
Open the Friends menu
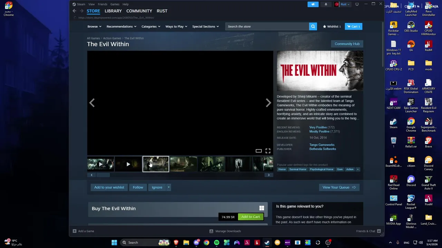click(x=103, y=4)
